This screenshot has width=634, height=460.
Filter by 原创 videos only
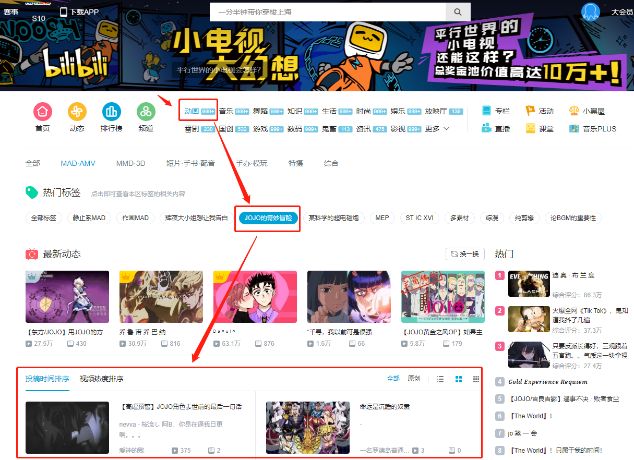coord(414,379)
